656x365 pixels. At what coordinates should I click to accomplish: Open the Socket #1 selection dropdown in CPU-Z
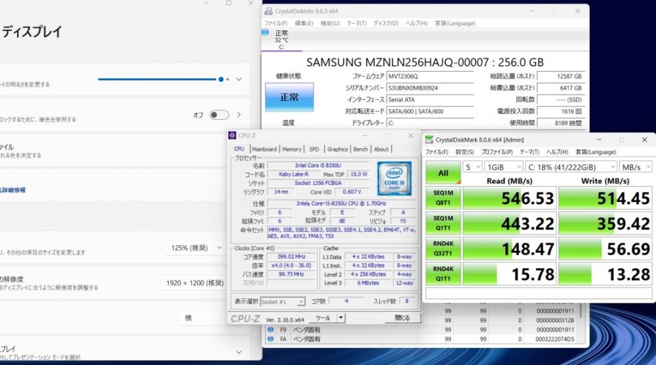(x=282, y=301)
